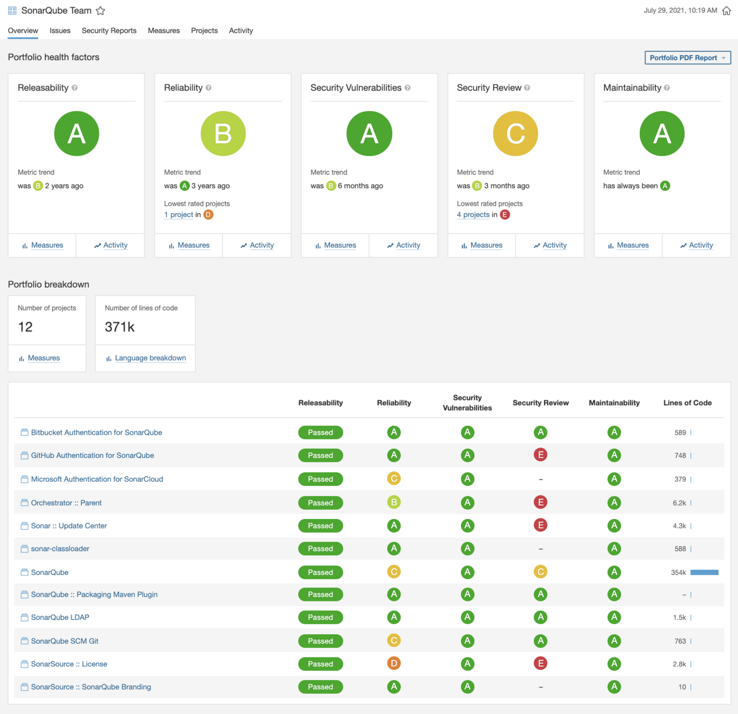The height and width of the screenshot is (714, 738).
Task: Open the Measures tab in top navigation
Action: [164, 31]
